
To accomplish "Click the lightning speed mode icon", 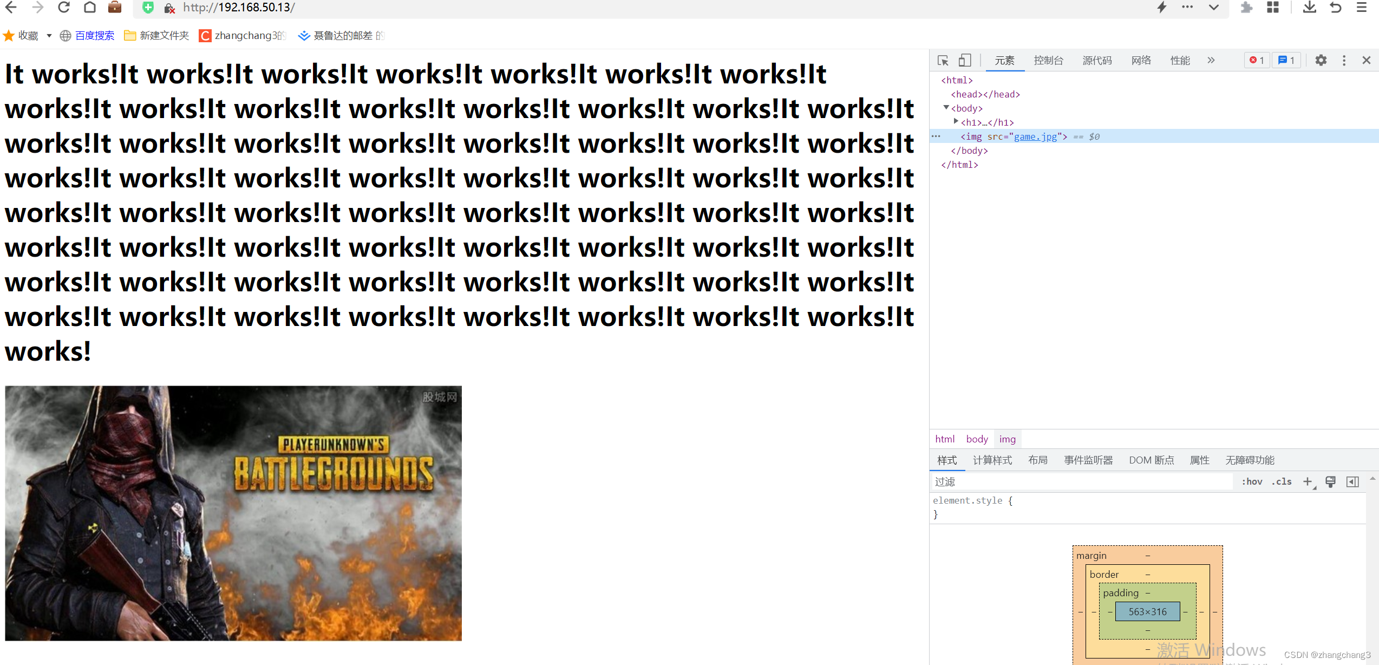I will coord(1162,7).
